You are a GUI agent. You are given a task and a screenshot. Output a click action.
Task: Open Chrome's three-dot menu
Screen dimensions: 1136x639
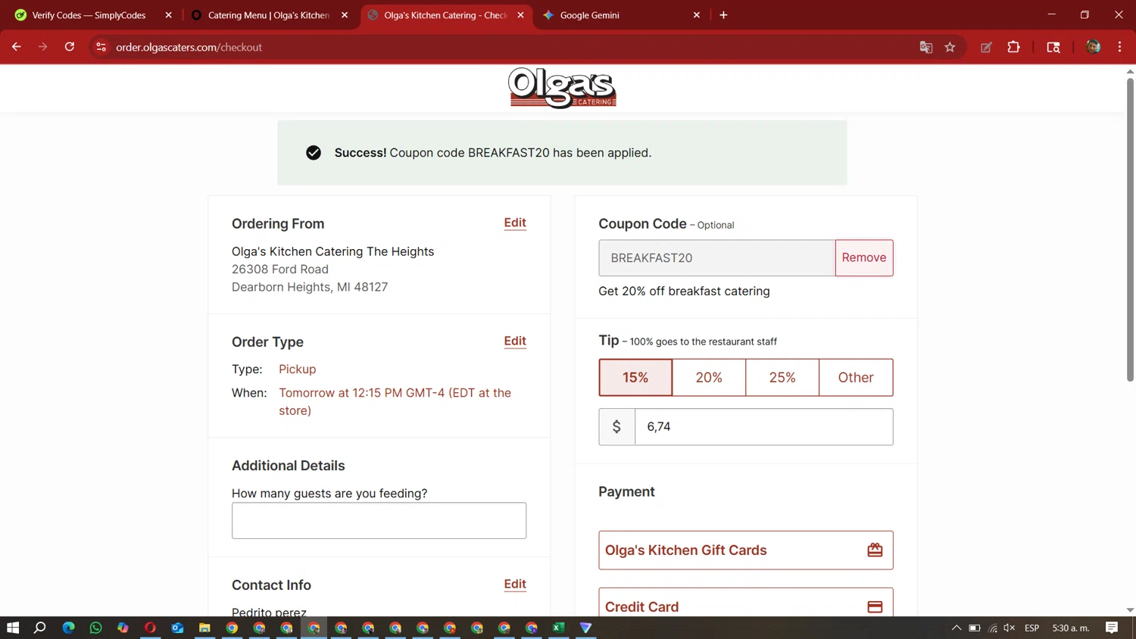(1119, 47)
